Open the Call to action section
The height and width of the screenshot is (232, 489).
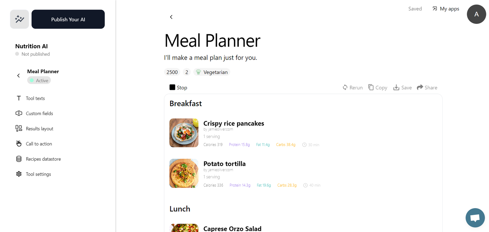(x=34, y=144)
